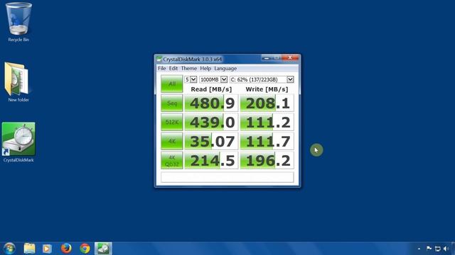The height and width of the screenshot is (255, 455).
Task: Launch Google Chrome from the taskbar
Action: 85,249
